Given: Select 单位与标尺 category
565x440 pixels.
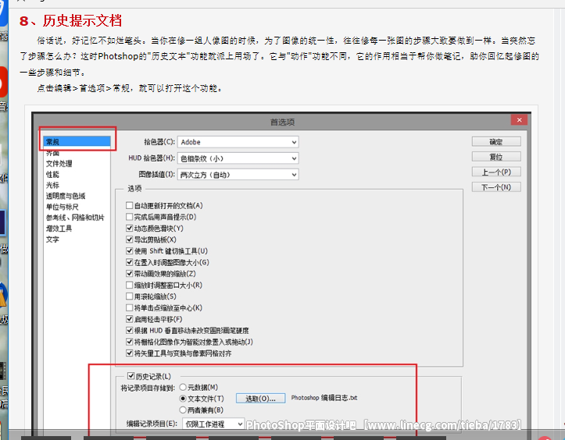Looking at the screenshot, I should 63,207.
